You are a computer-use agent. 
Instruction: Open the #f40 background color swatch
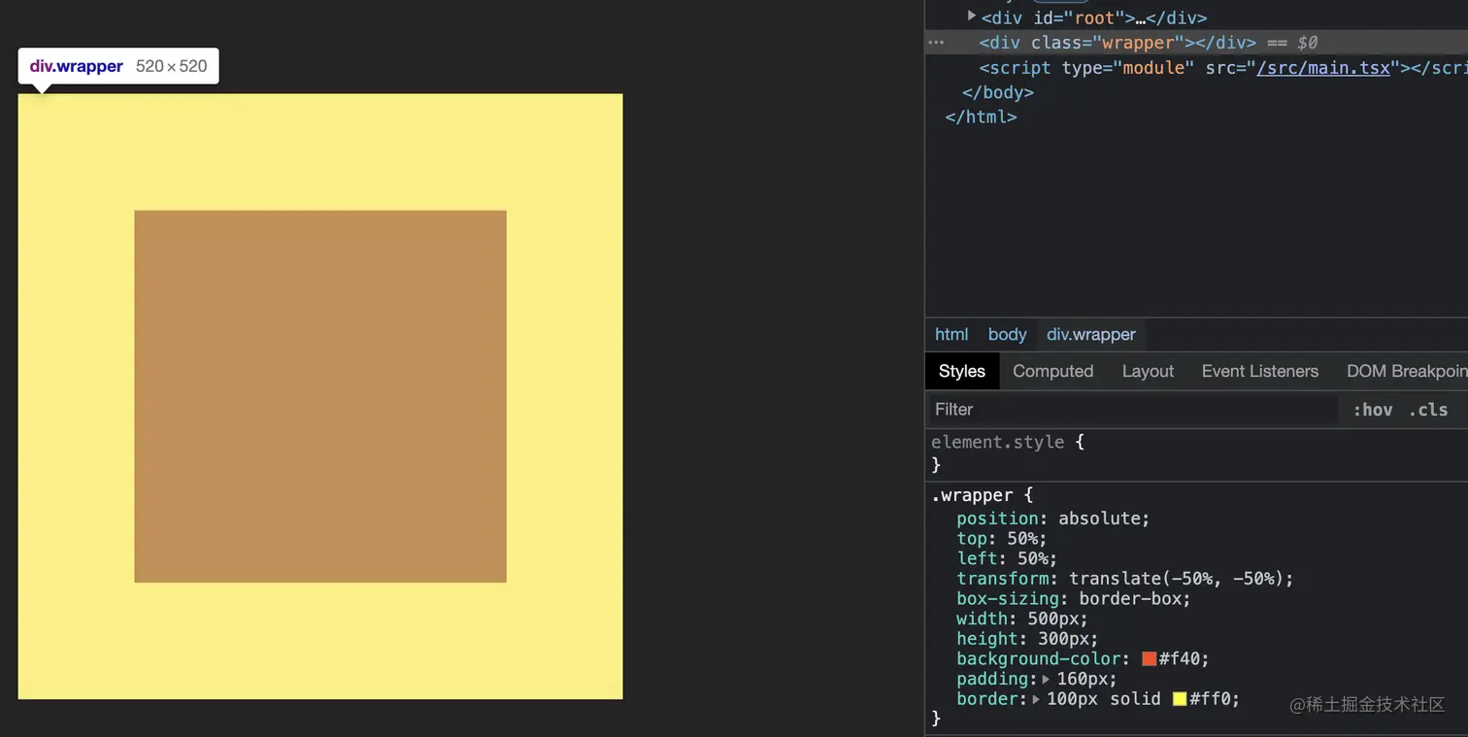(1150, 659)
